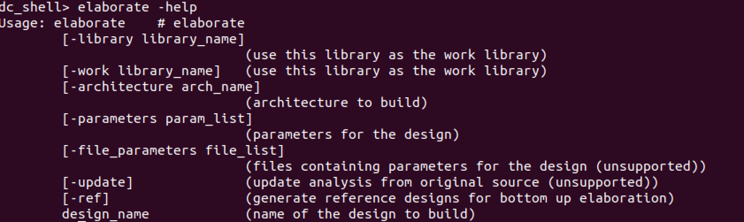Image resolution: width=744 pixels, height=222 pixels.
Task: Select the [-library library_name] option
Action: pos(153,39)
